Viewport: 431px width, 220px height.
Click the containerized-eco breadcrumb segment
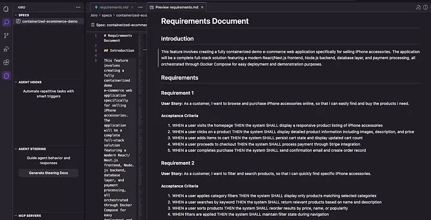pos(131,16)
